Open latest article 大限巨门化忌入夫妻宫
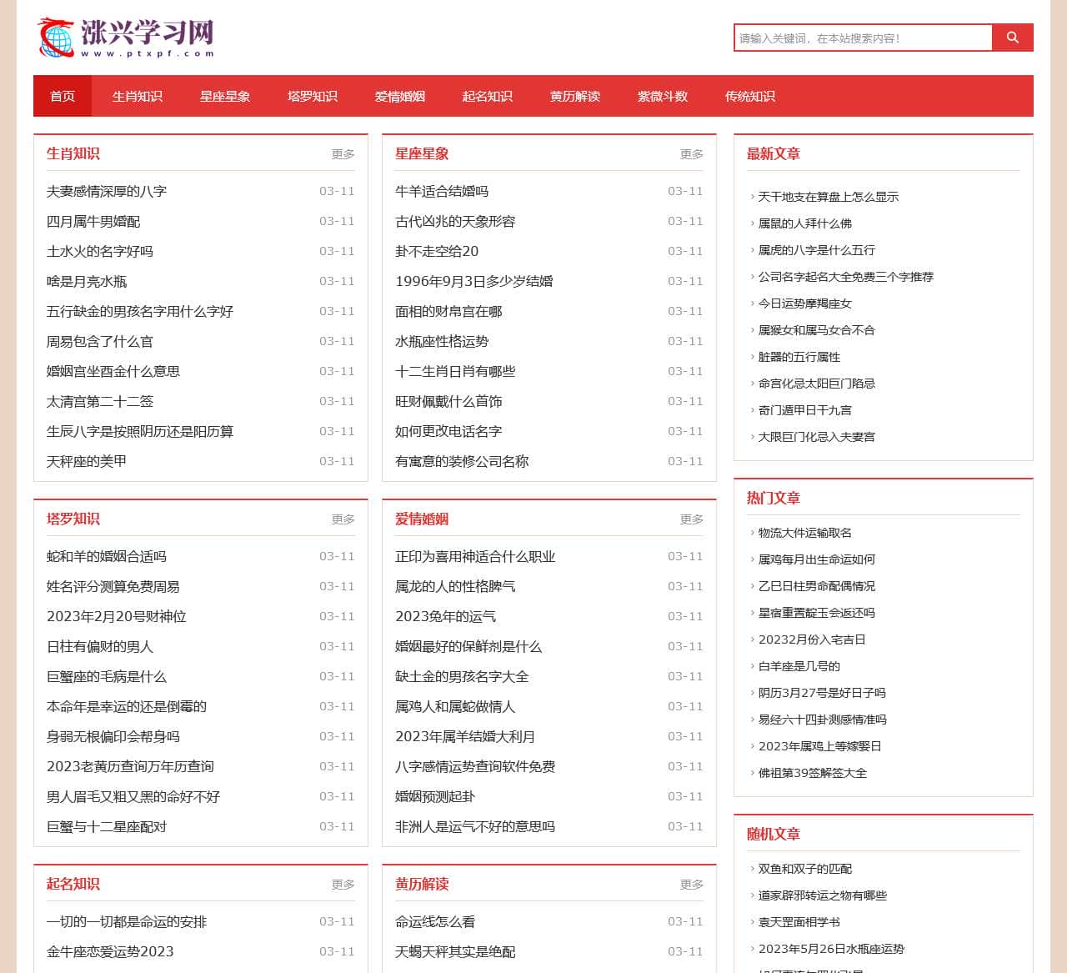The image size is (1067, 973). (x=817, y=437)
